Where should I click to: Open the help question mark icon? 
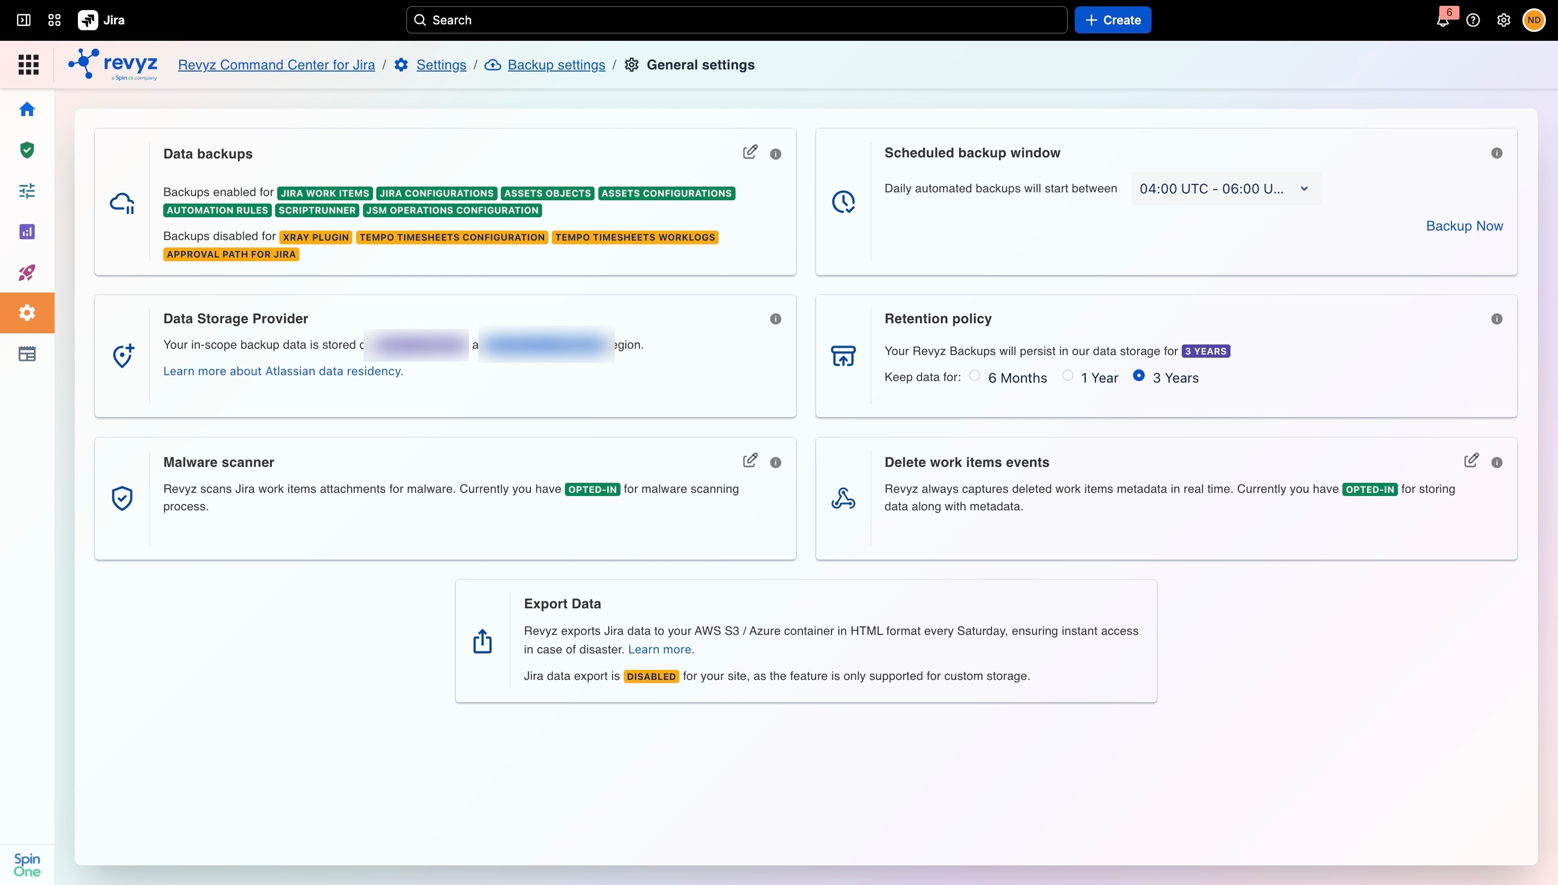(x=1473, y=20)
